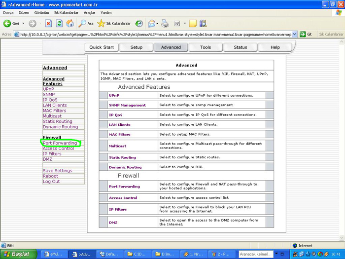
Task: Click the address bar URL field
Action: click(x=156, y=35)
